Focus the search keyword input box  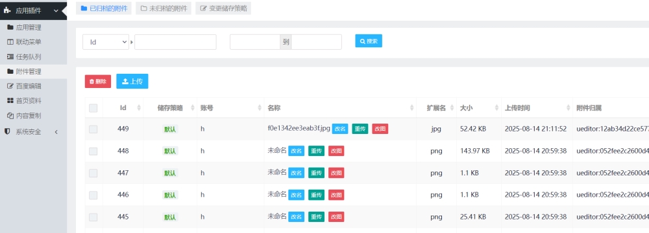175,41
